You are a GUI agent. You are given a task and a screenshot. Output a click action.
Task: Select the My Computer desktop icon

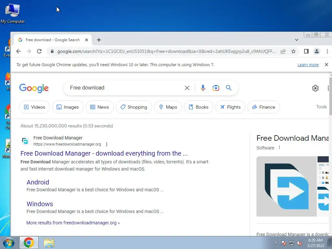[x=13, y=13]
